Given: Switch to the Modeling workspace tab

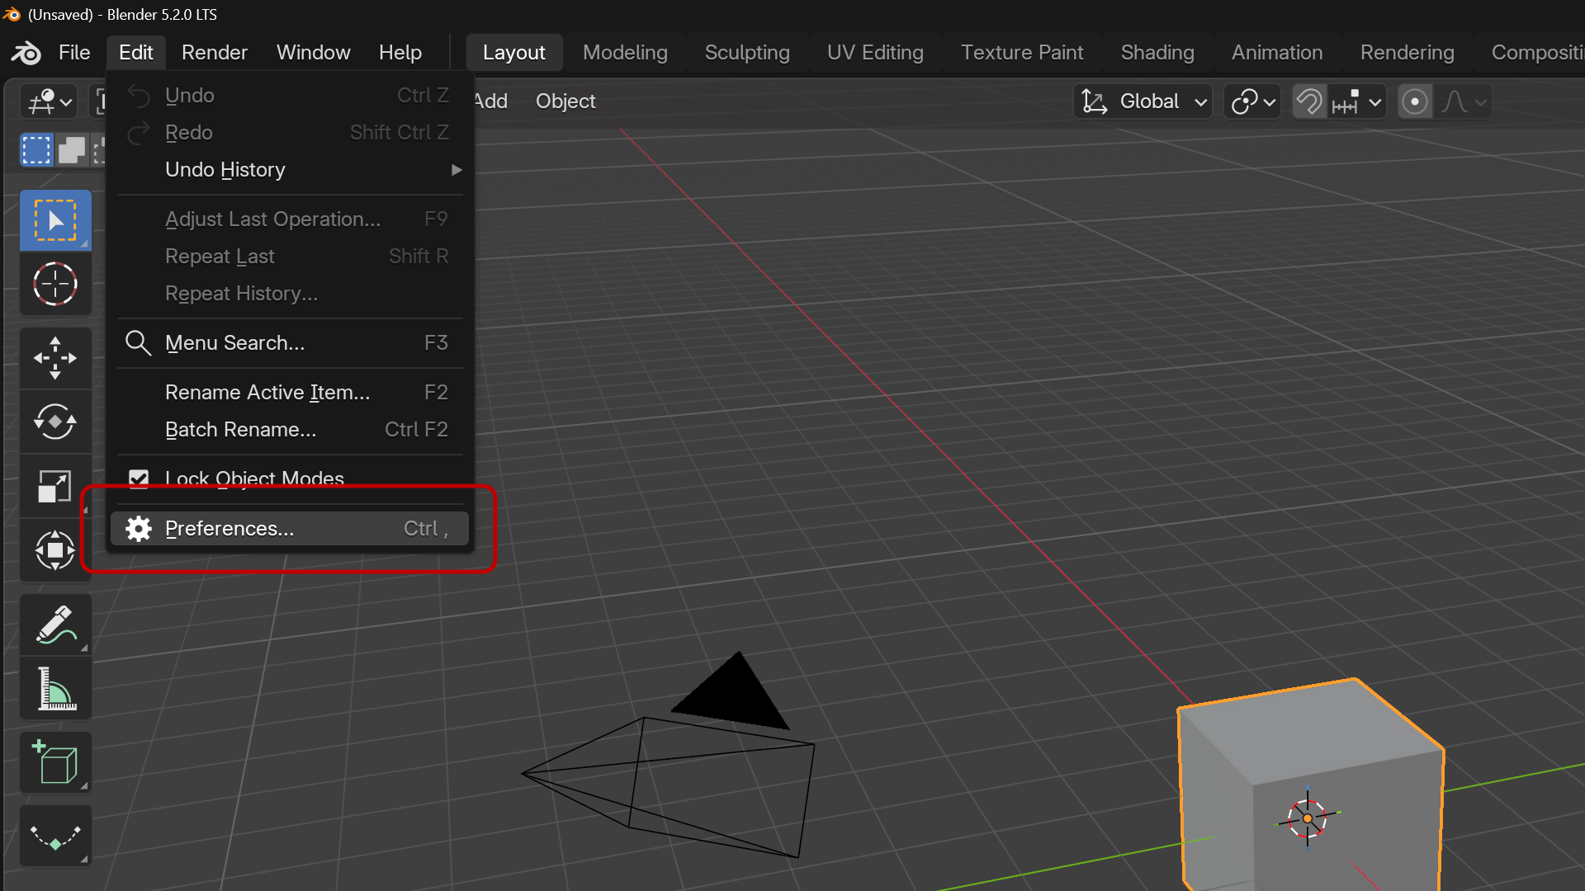Looking at the screenshot, I should 625,52.
